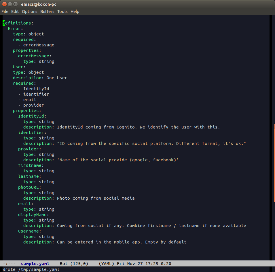The image size is (275, 272).
Task: Open the File menu
Action: tap(5, 12)
